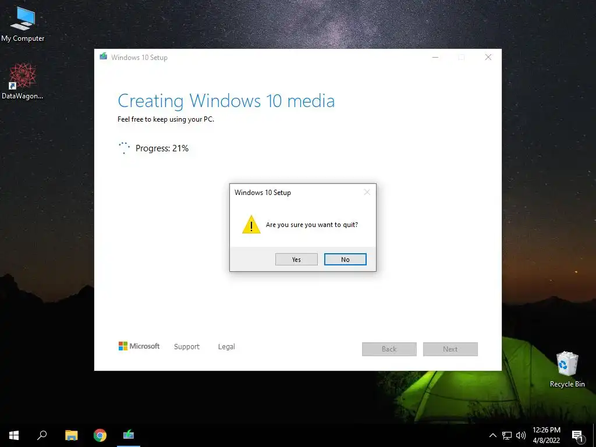Click the Microsoft logo
596x447 pixels.
139,346
